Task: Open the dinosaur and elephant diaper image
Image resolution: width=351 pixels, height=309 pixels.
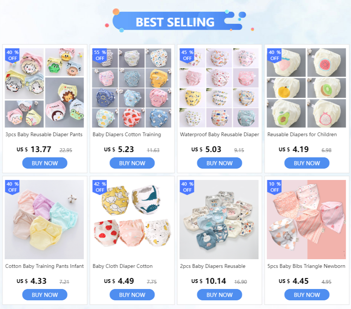Action: pos(132,220)
